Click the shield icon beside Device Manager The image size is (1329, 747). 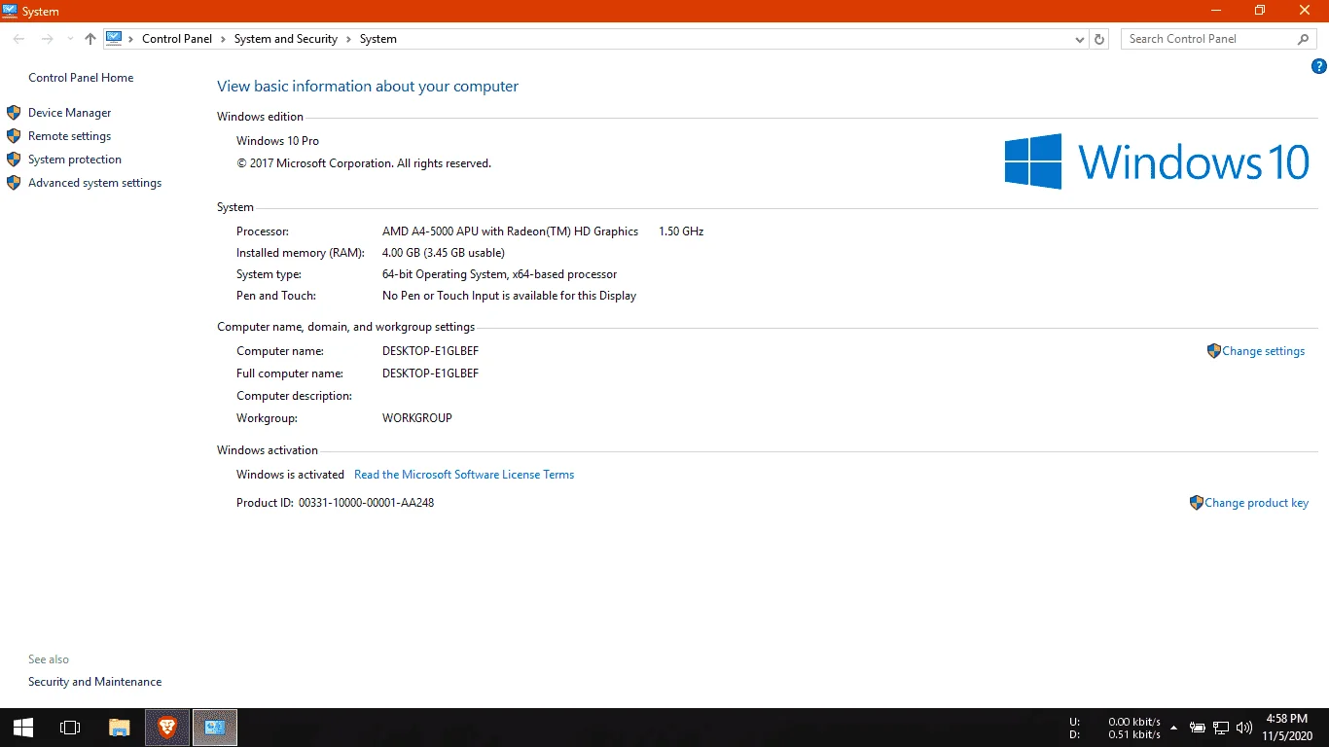click(14, 113)
